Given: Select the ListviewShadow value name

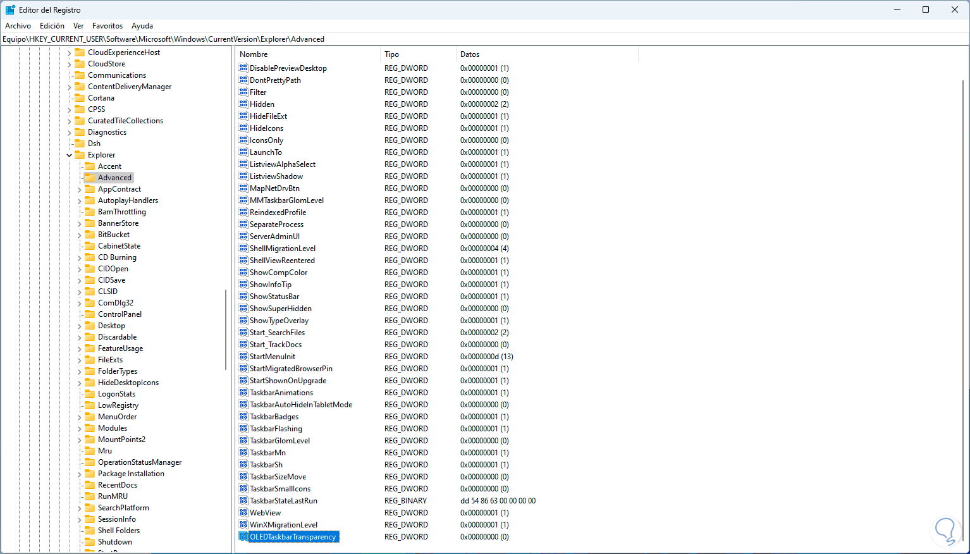Looking at the screenshot, I should (x=276, y=176).
